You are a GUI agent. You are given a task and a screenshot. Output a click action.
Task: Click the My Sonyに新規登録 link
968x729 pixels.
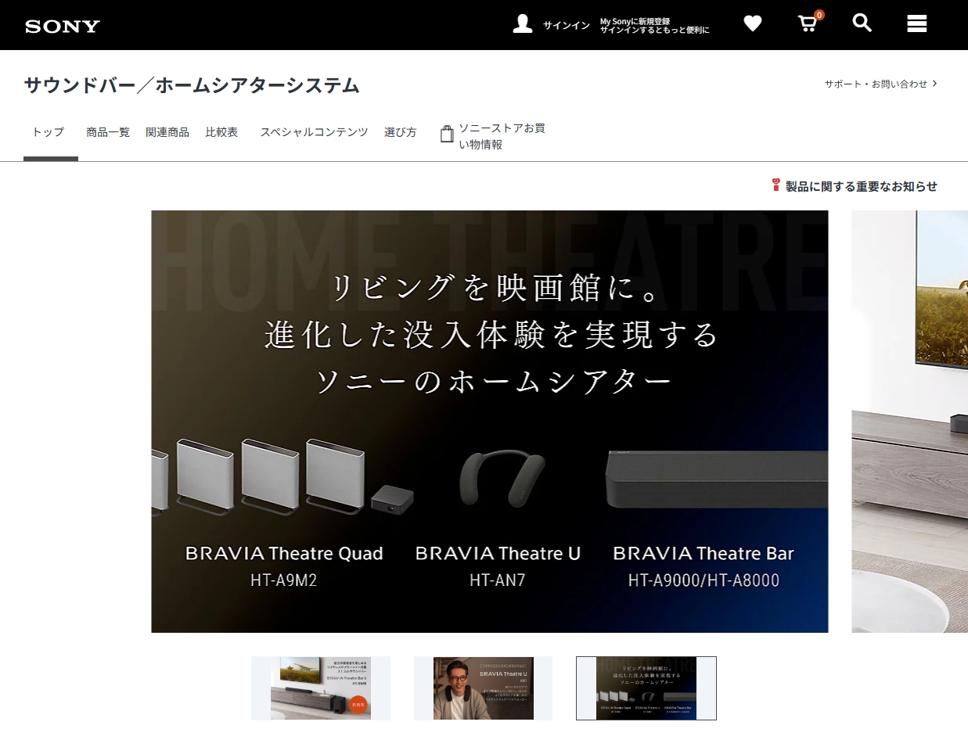pyautogui.click(x=654, y=21)
